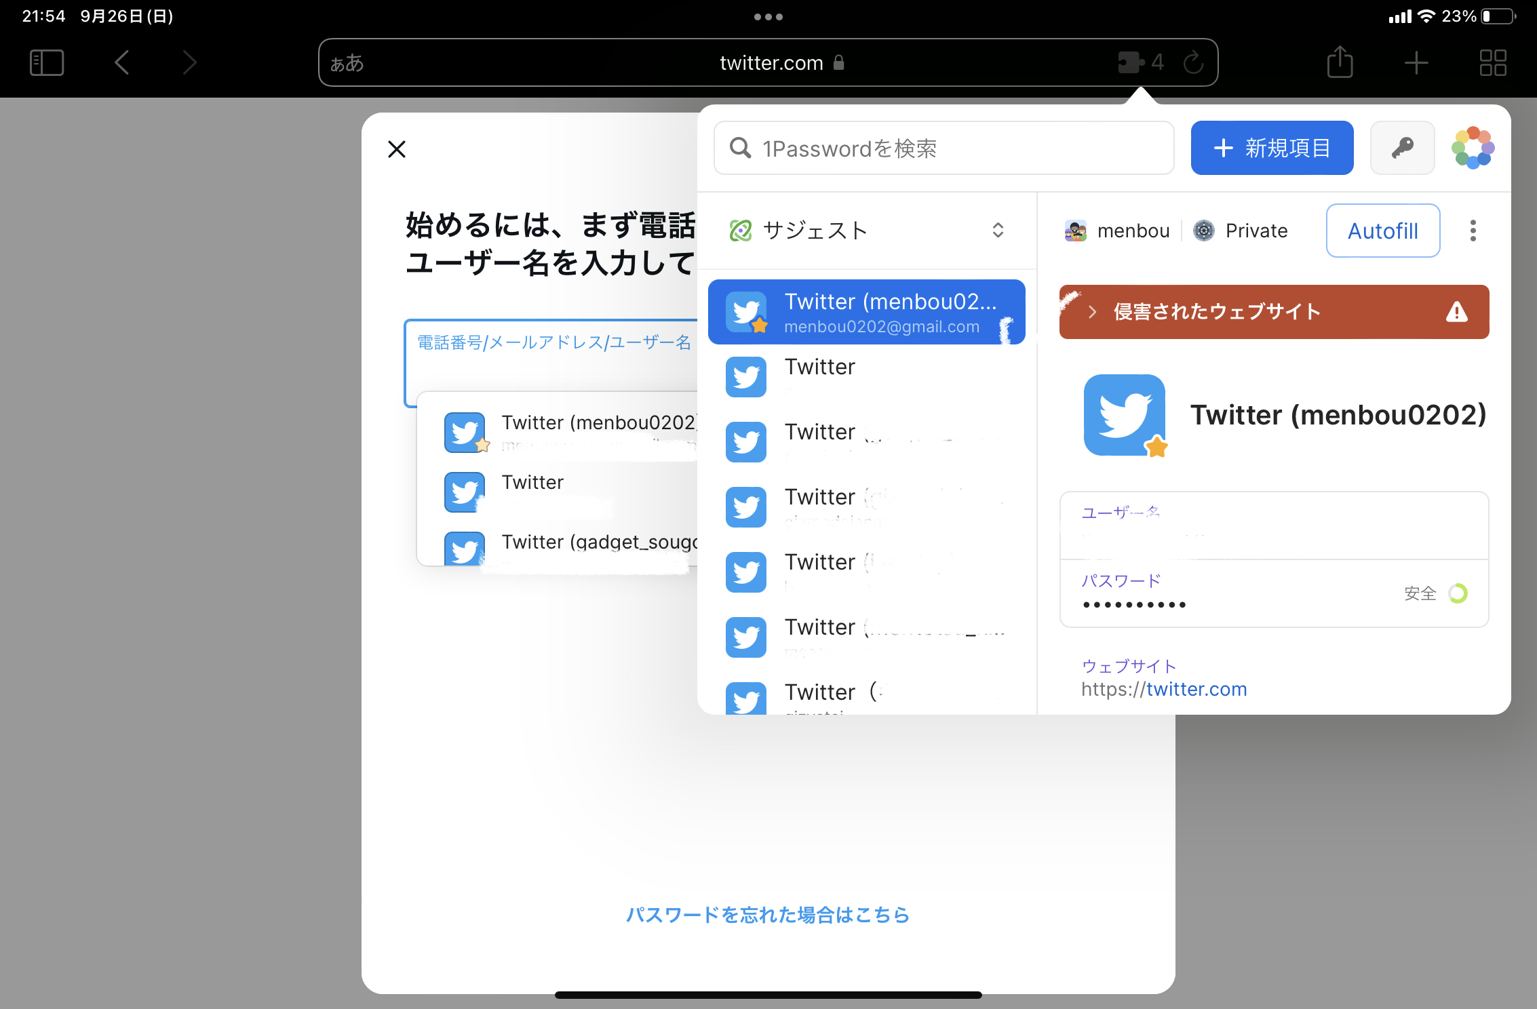Select the fifth Twitter entry in list

[866, 572]
